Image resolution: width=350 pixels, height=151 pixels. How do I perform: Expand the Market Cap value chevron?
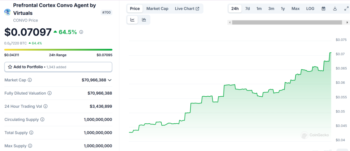[109, 80]
